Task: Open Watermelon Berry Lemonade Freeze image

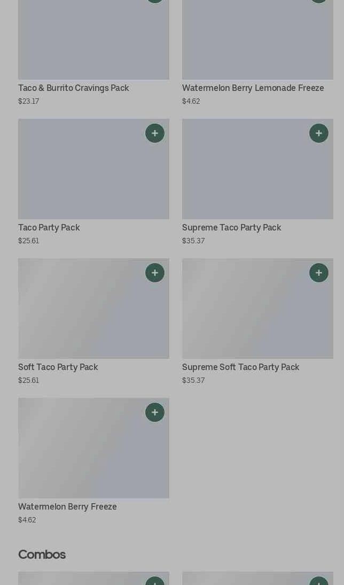Action: click(x=257, y=40)
